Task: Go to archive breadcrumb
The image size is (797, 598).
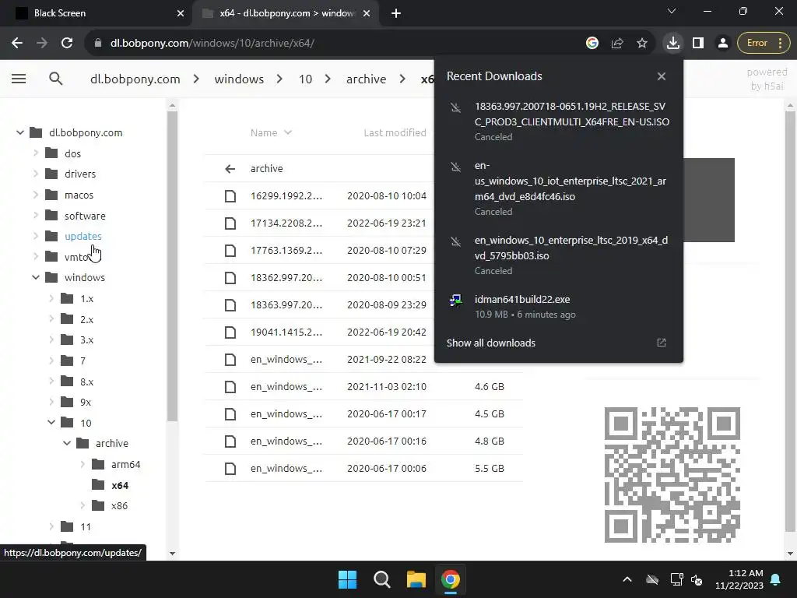Action: coord(366,79)
